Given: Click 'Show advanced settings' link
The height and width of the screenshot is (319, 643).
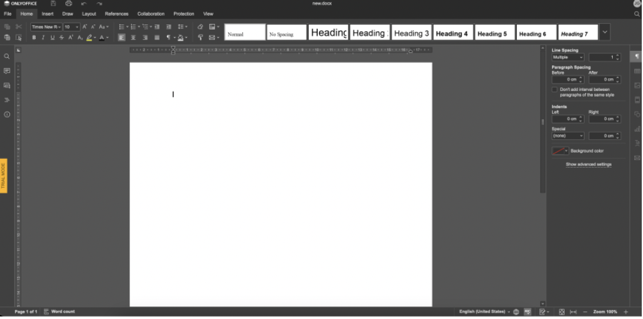Looking at the screenshot, I should pos(588,165).
